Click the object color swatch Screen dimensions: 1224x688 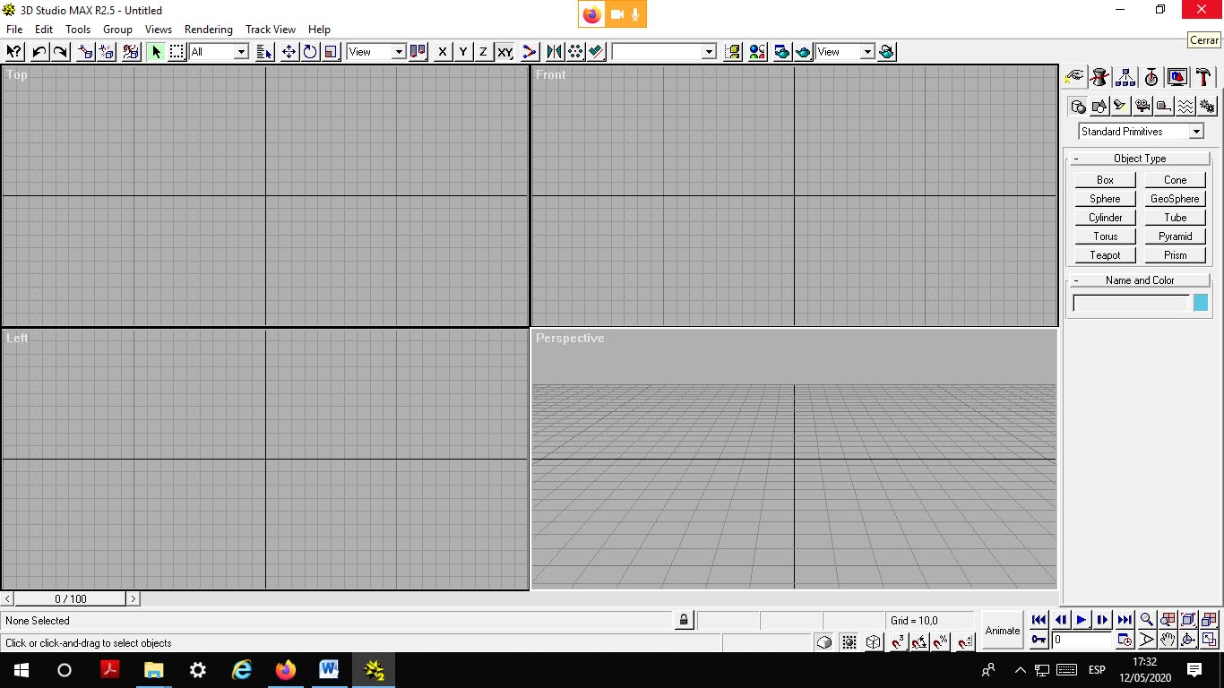point(1199,303)
